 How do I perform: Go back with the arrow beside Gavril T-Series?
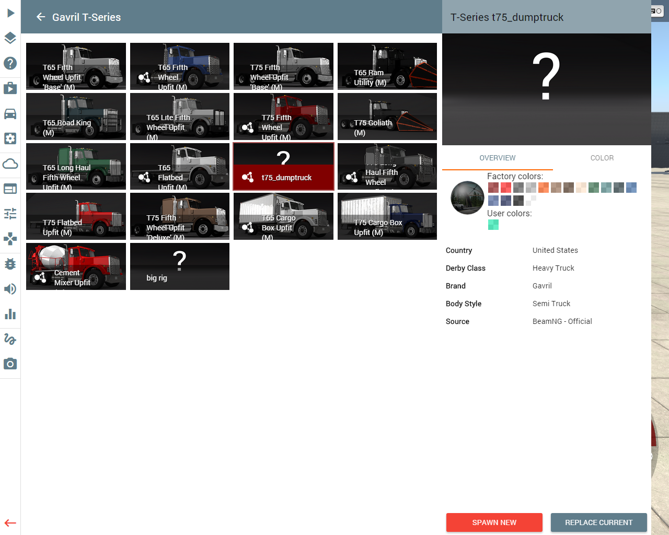click(41, 17)
